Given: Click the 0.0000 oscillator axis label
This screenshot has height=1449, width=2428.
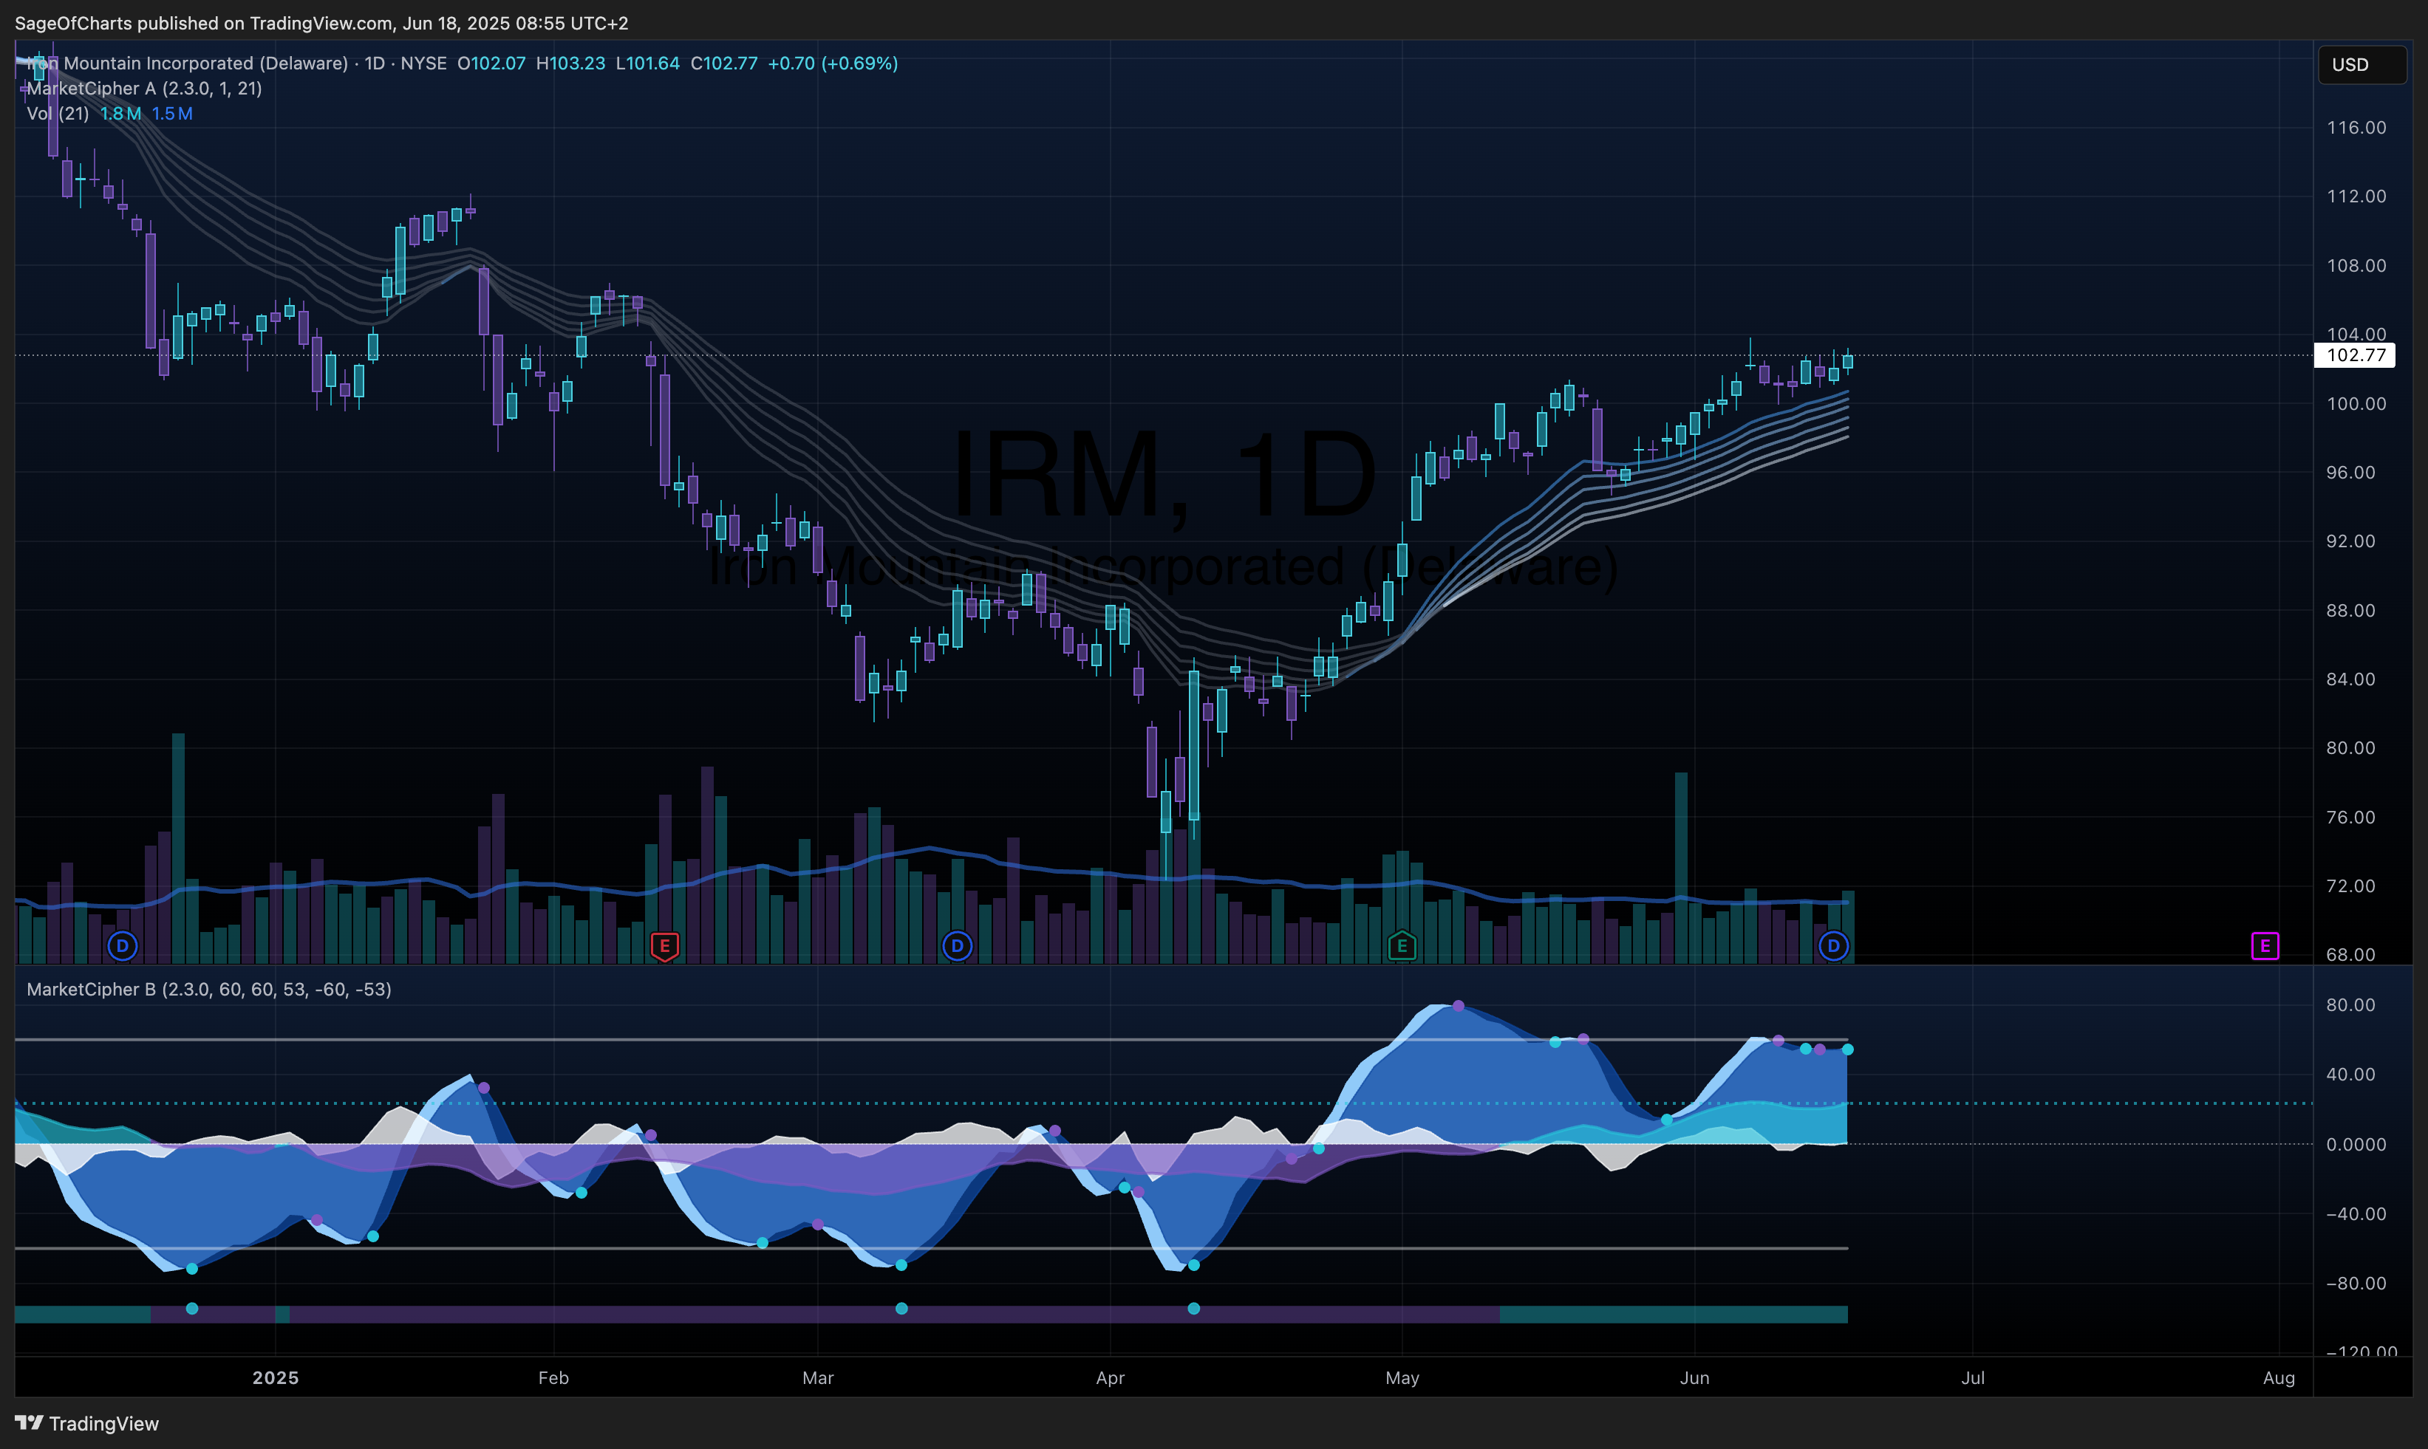Looking at the screenshot, I should 2356,1143.
